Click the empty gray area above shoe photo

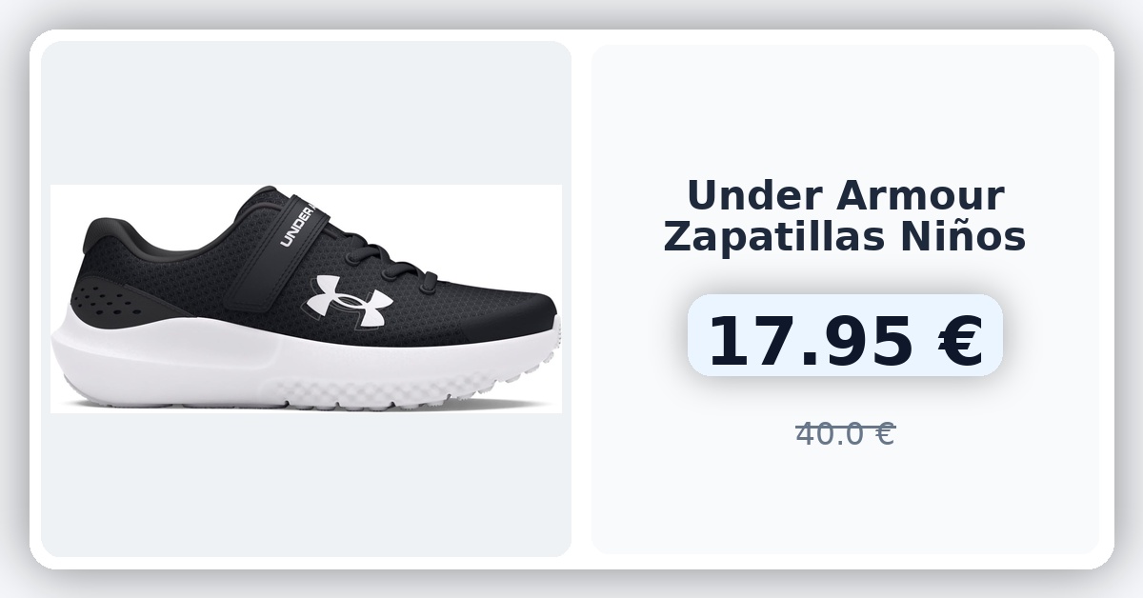[306, 112]
